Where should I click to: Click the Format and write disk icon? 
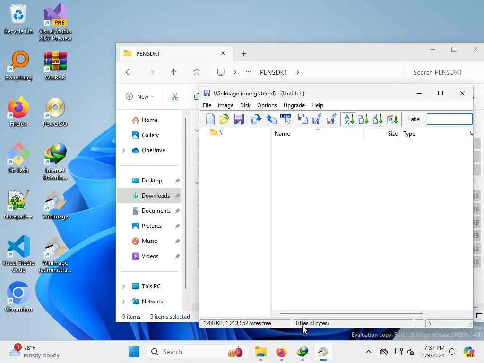[x=331, y=119]
